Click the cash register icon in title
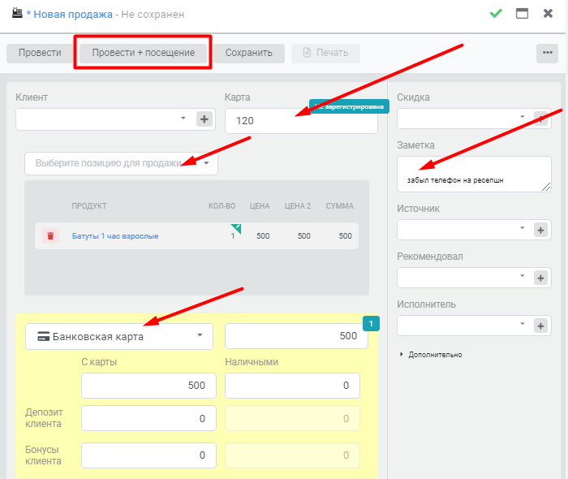The height and width of the screenshot is (479, 568). coord(17,14)
